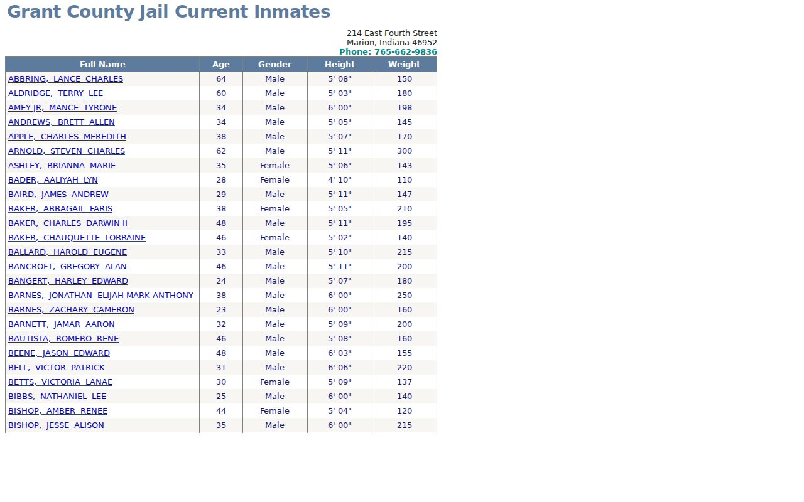Viewport: 804px width, 502px height.
Task: Click the Grant County Jail Current Inmates heading
Action: [168, 12]
